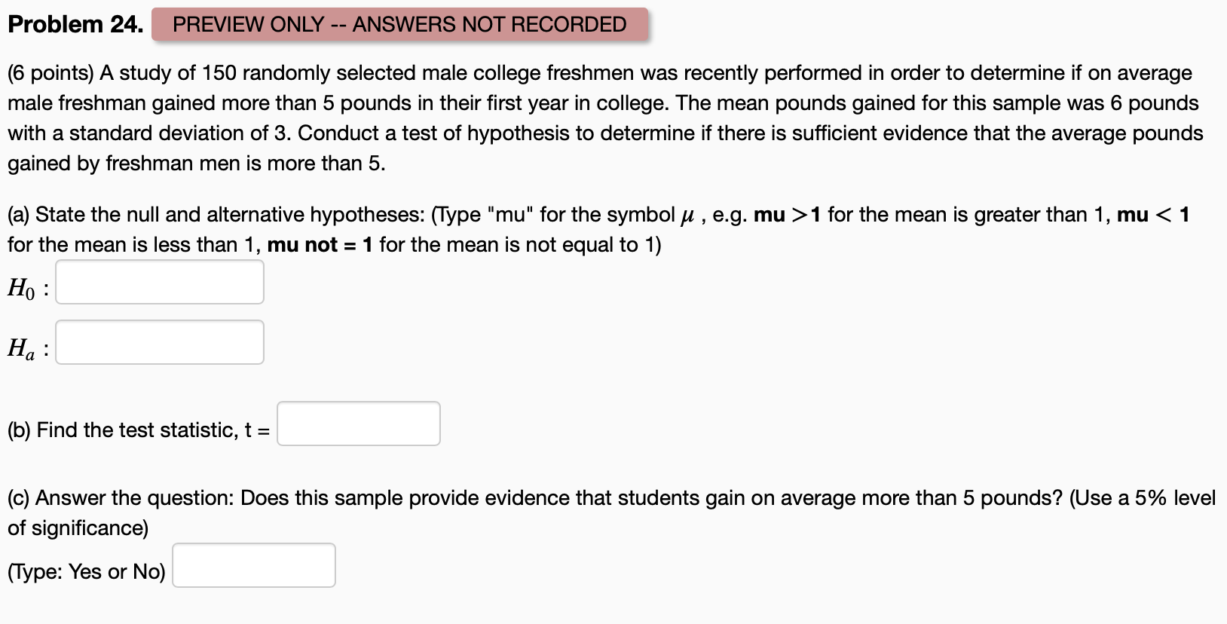1227x624 pixels.
Task: Click the answer box under part (c)
Action: point(253,565)
